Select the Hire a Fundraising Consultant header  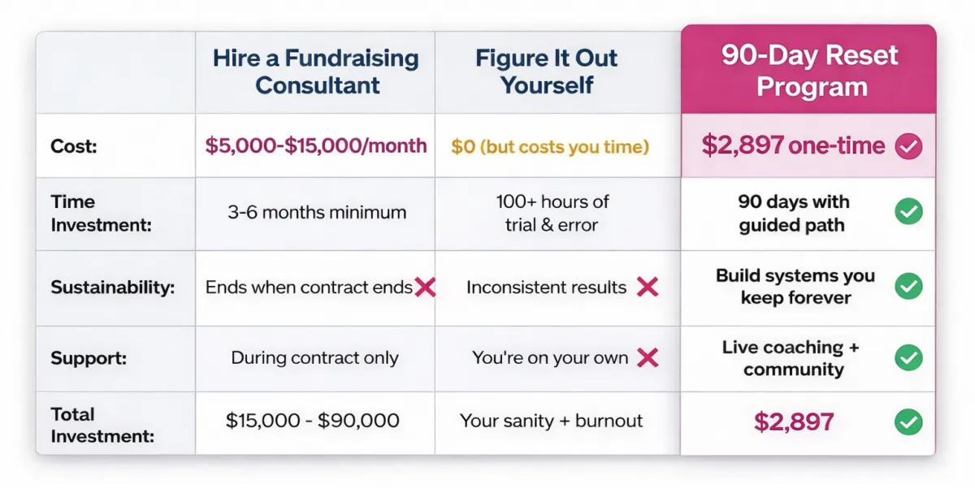(316, 71)
